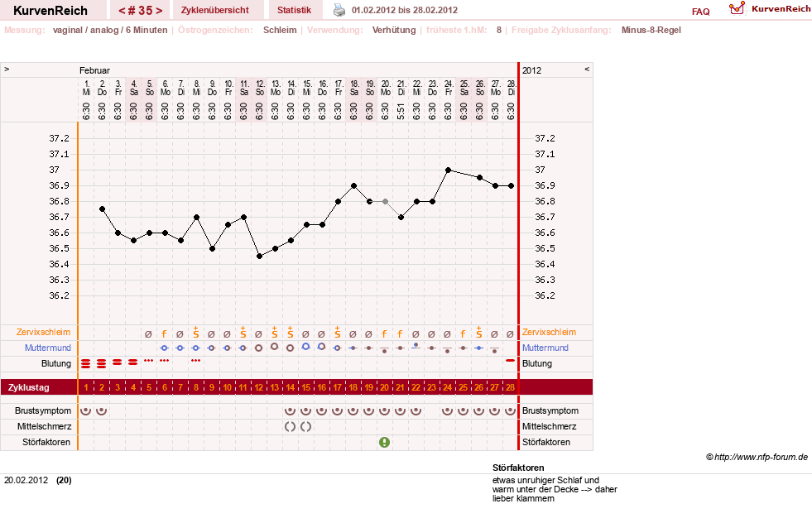Click the Zervixschleim S+ symbol on day 8
812x523 pixels.
coord(195,333)
